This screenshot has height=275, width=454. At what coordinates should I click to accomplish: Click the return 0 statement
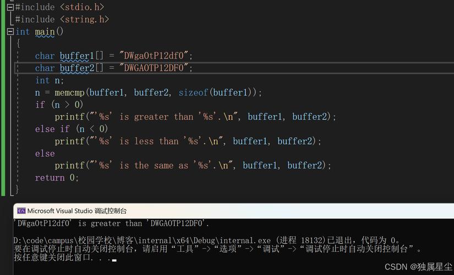click(57, 178)
